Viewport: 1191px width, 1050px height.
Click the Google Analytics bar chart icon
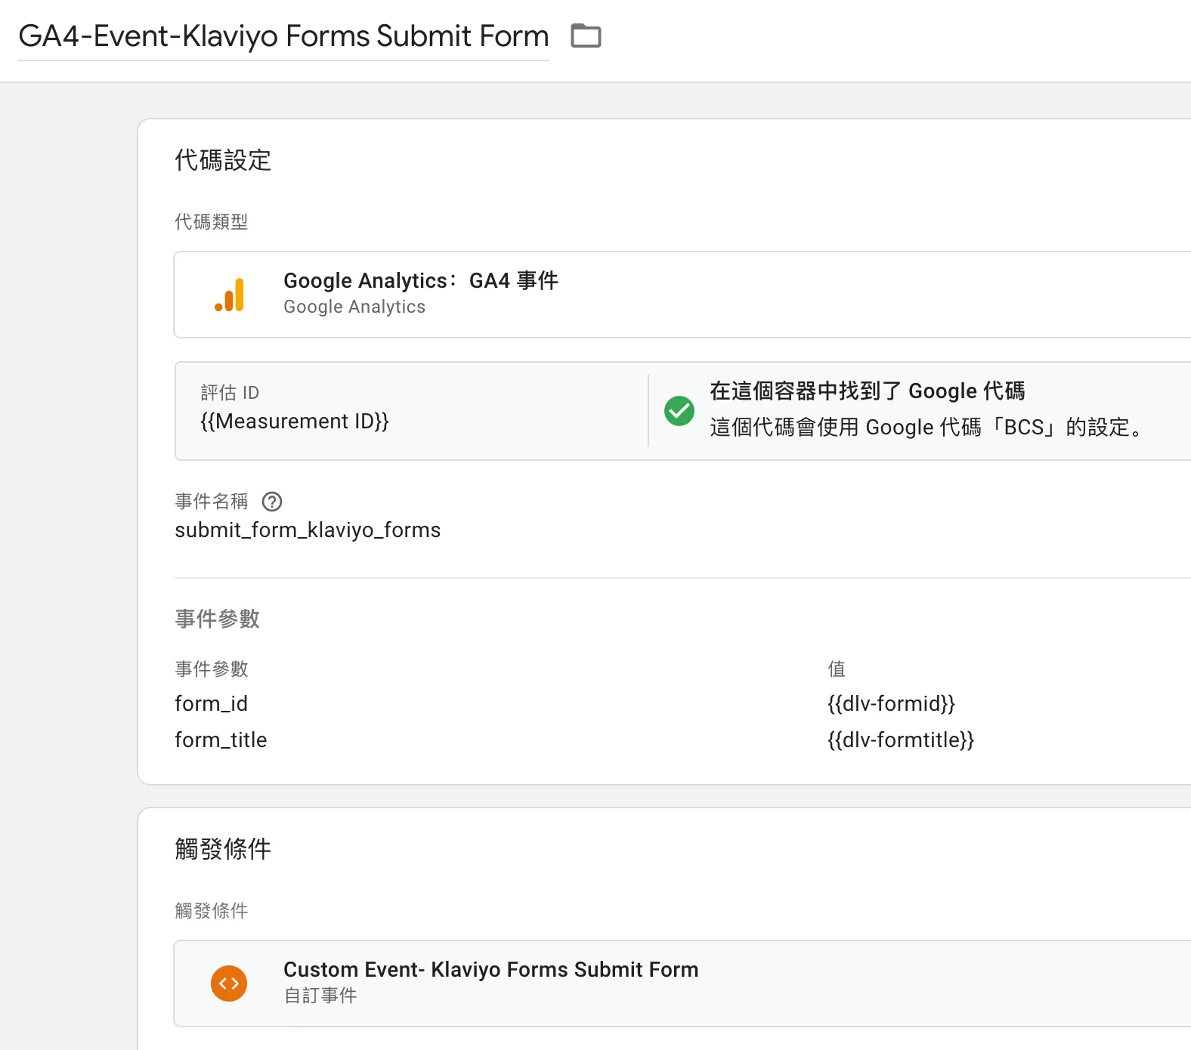coord(230,295)
